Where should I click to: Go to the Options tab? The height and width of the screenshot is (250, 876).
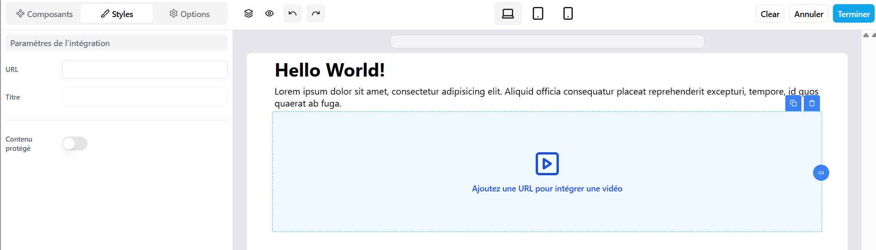point(189,14)
